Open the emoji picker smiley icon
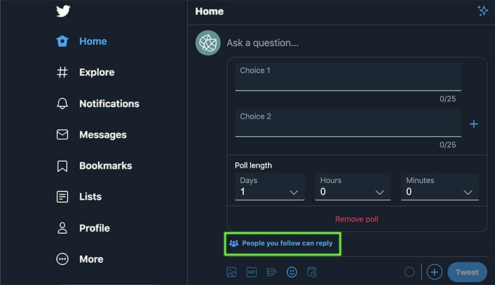495x285 pixels. [291, 272]
